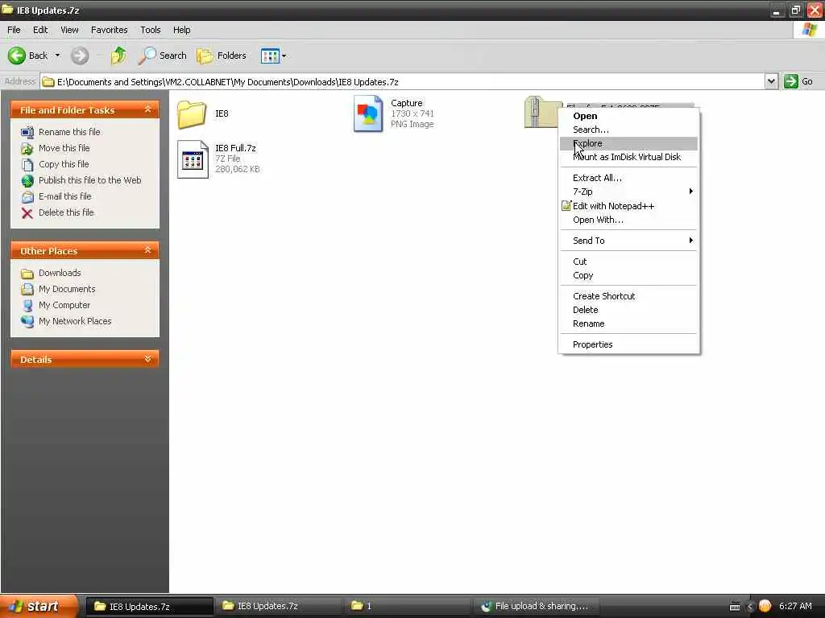Image resolution: width=825 pixels, height=618 pixels.
Task: Go up one folder level
Action: (118, 56)
